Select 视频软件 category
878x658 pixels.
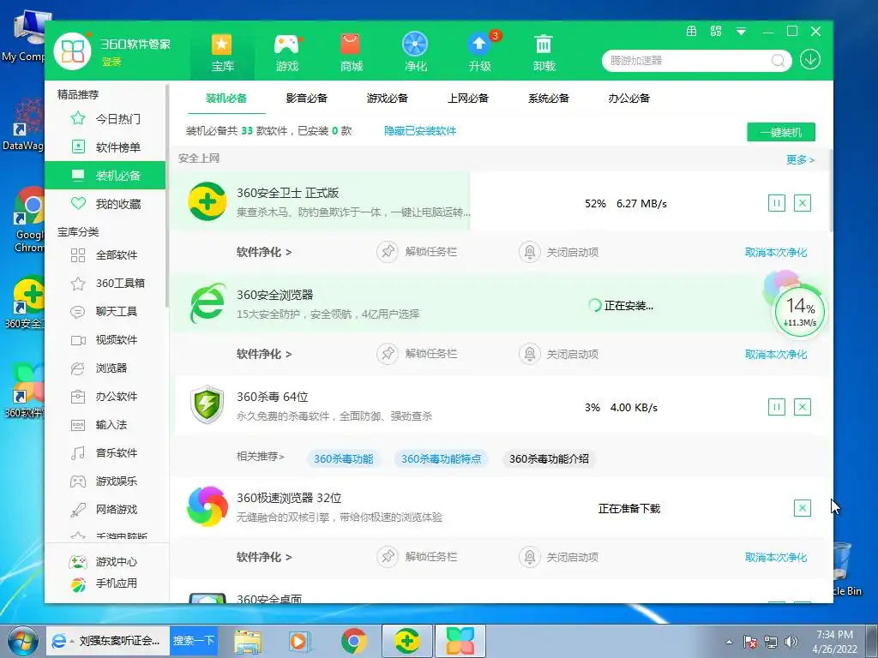point(105,339)
